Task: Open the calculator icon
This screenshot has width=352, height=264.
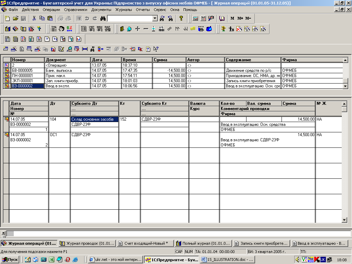Action: (195, 19)
